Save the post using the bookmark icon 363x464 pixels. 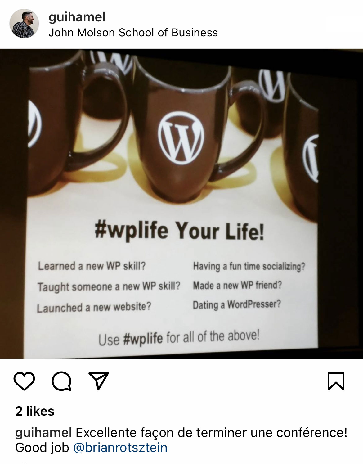pos(336,381)
